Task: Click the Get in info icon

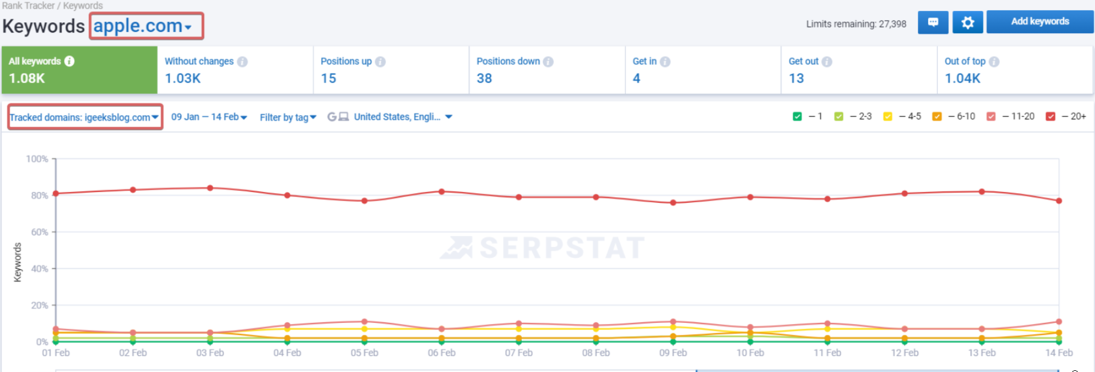Action: pyautogui.click(x=665, y=62)
